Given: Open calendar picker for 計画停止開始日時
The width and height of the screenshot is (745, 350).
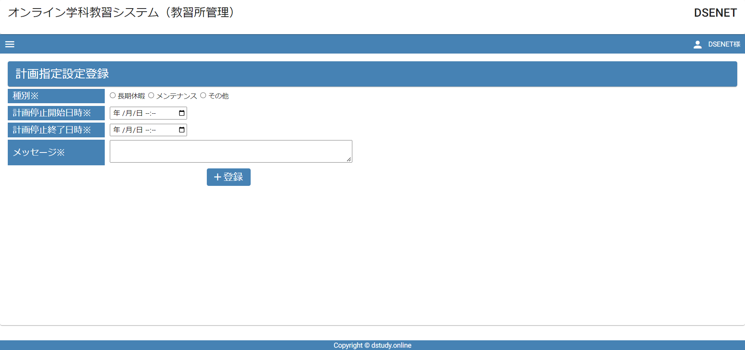Looking at the screenshot, I should pyautogui.click(x=182, y=113).
